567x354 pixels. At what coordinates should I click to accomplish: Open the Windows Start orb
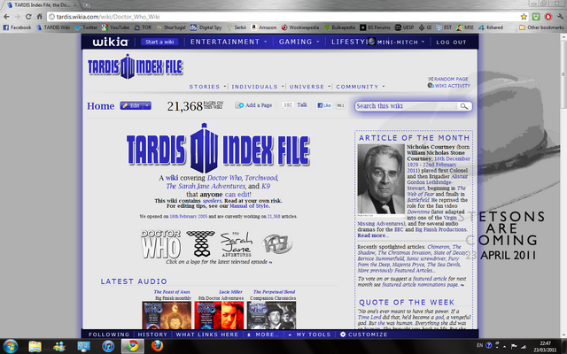click(10, 346)
